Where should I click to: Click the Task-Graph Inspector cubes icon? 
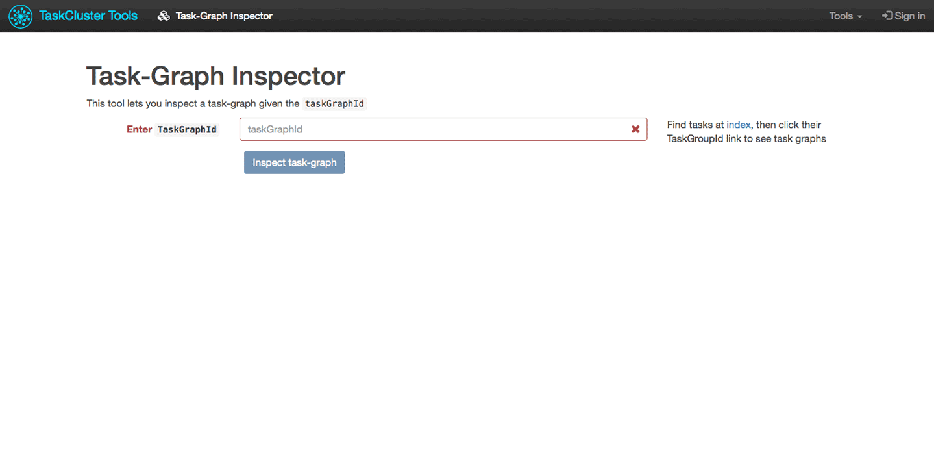[x=164, y=16]
